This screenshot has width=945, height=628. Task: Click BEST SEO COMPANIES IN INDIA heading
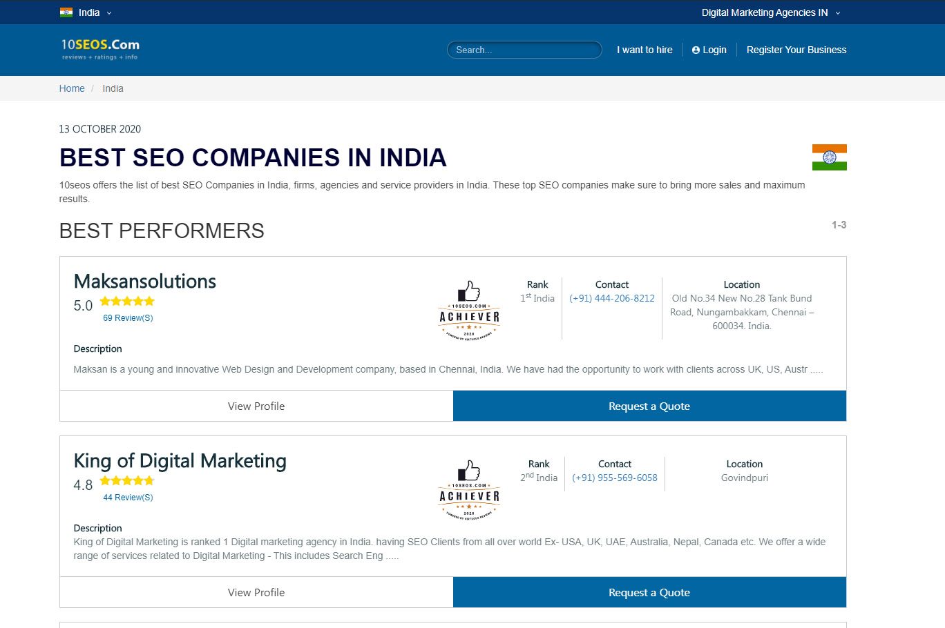click(253, 157)
